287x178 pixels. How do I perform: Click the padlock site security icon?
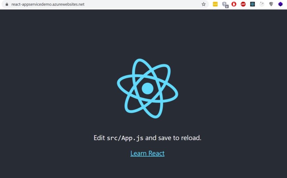click(6, 4)
